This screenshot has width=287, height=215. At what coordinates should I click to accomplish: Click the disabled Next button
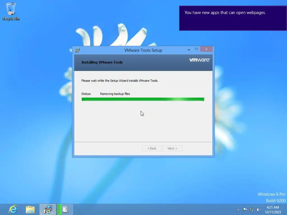[172, 148]
